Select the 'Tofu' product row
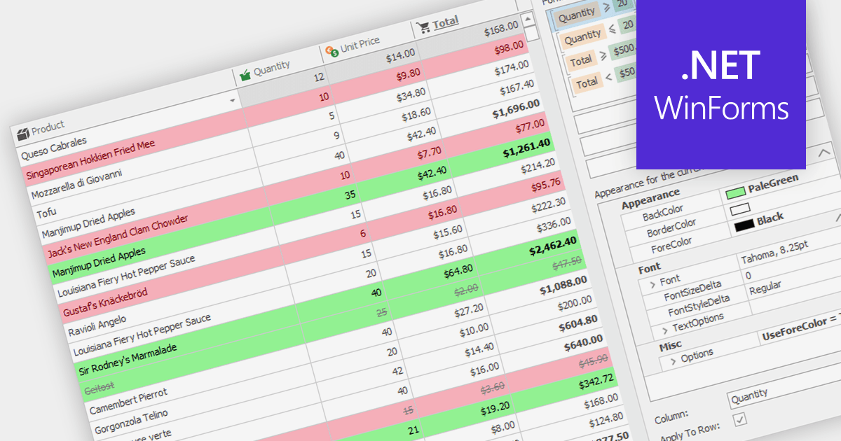Image resolution: width=841 pixels, height=441 pixels. pyautogui.click(x=46, y=211)
